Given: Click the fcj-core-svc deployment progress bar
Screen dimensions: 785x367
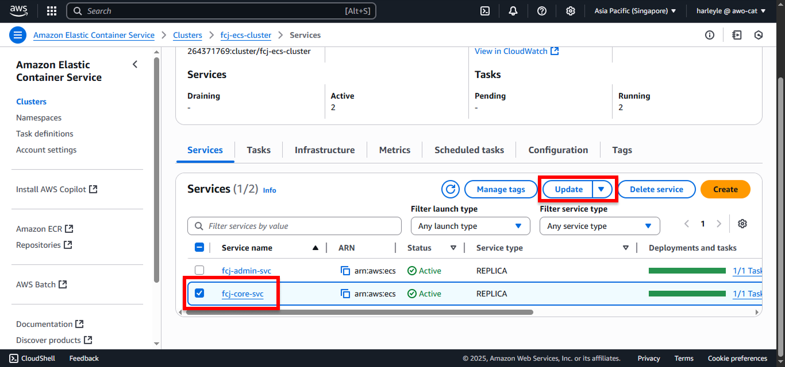Looking at the screenshot, I should [687, 294].
